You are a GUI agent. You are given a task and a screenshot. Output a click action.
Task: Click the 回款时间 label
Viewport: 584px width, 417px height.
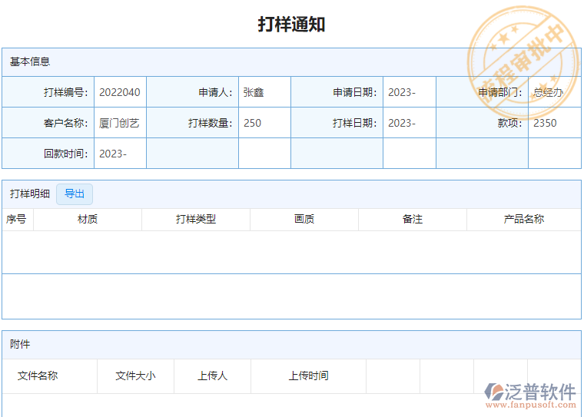point(66,154)
